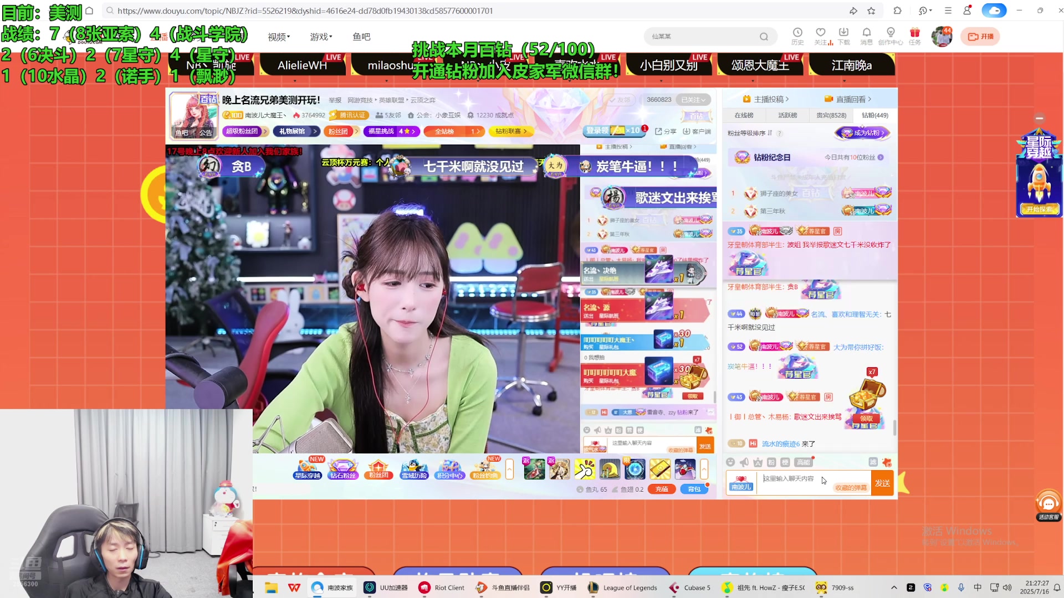Expand the 视频 navigation dropdown
The image size is (1064, 598).
(279, 37)
